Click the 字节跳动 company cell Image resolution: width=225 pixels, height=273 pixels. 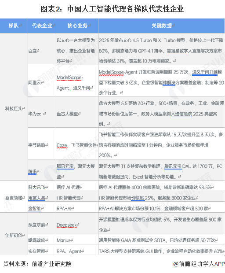coord(42,143)
